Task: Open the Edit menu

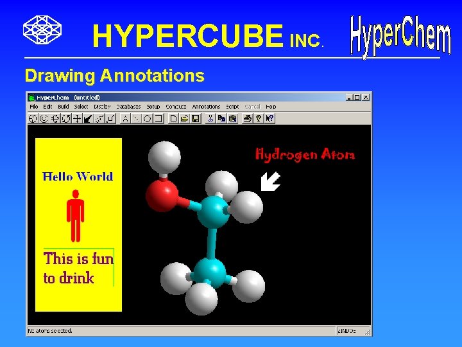Action: tap(47, 107)
